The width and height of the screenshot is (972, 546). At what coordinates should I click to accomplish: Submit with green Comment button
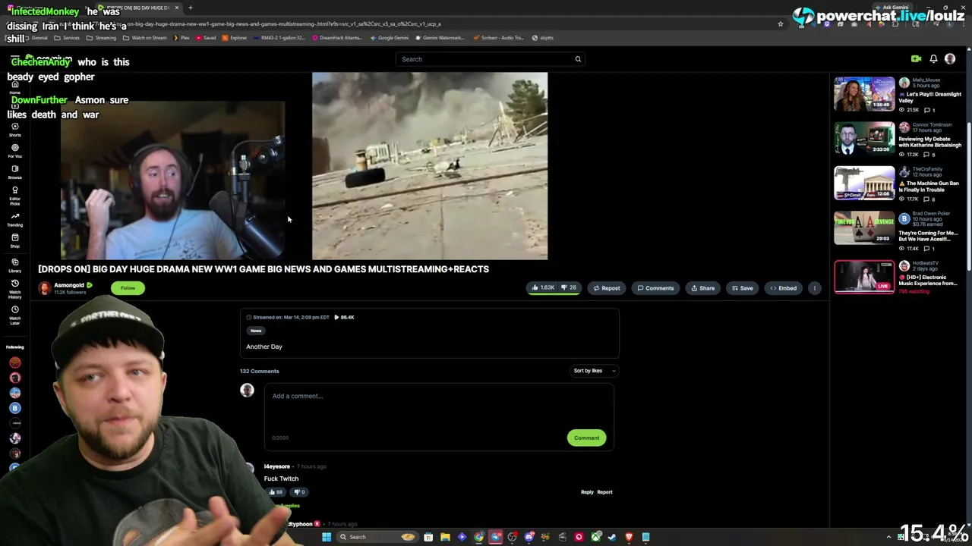(586, 438)
